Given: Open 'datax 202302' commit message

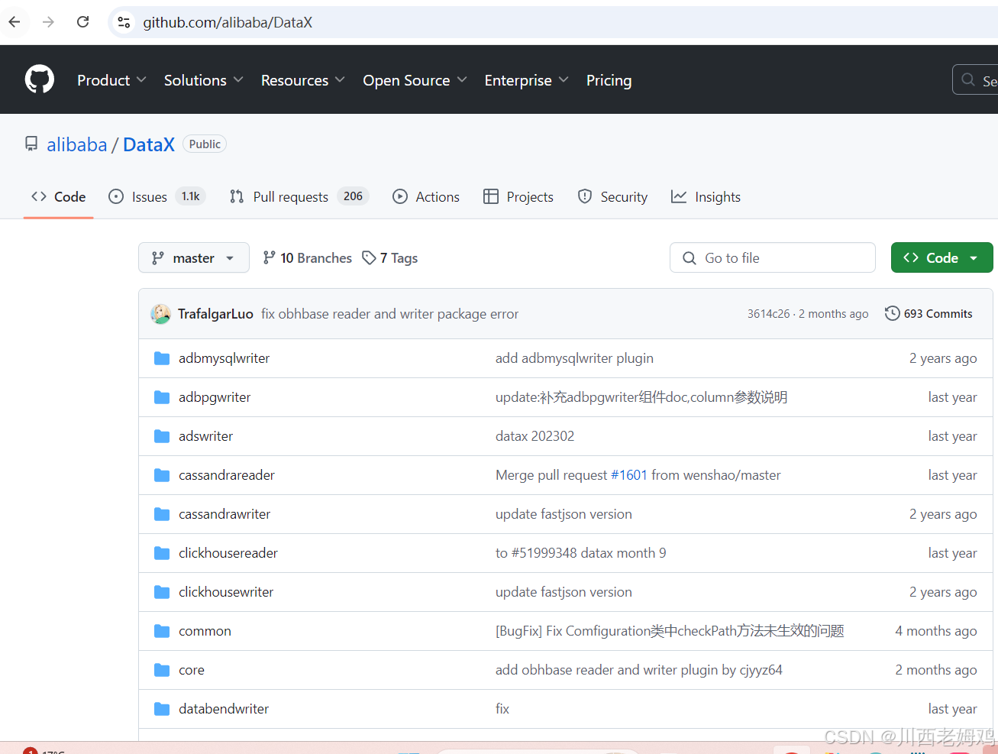Looking at the screenshot, I should pyautogui.click(x=535, y=436).
